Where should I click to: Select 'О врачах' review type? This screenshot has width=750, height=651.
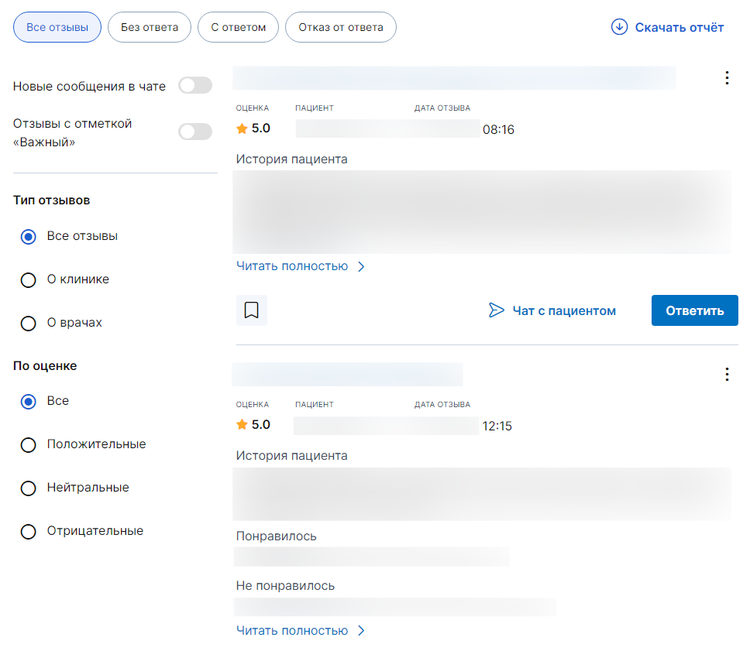click(x=29, y=323)
